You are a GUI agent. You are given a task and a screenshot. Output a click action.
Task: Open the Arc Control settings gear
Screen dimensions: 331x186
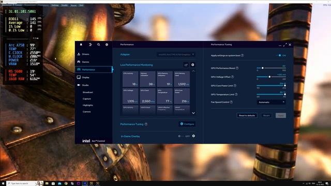(107, 44)
